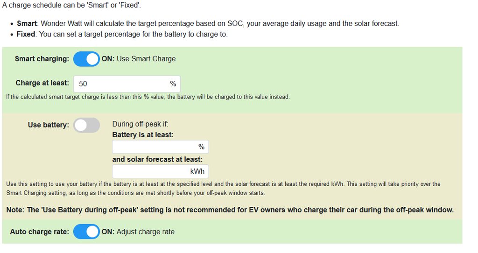Turn off the Smart charging switch

[x=86, y=59]
